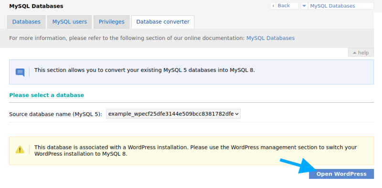
Task: Click the "Please select a database" heading
Action: click(46, 95)
